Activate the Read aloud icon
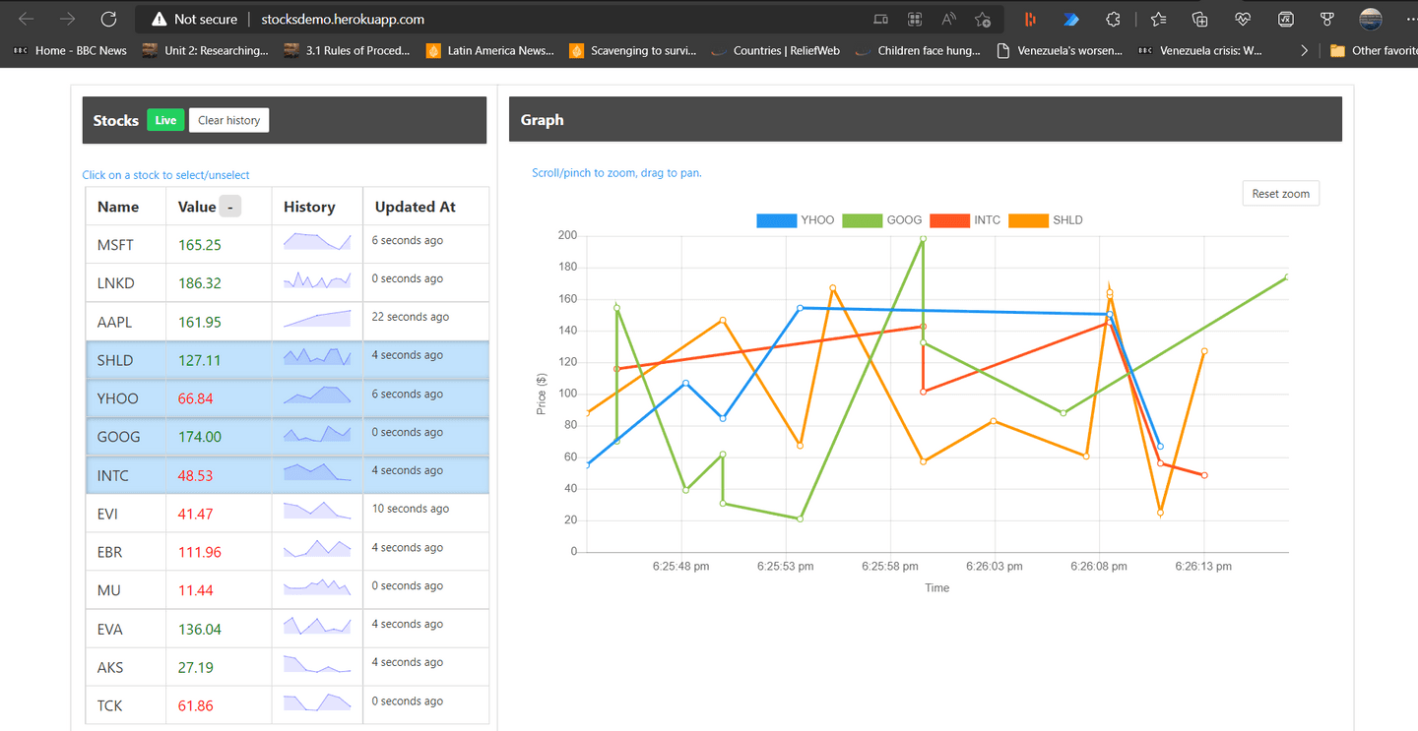The width and height of the screenshot is (1418, 731). tap(948, 19)
